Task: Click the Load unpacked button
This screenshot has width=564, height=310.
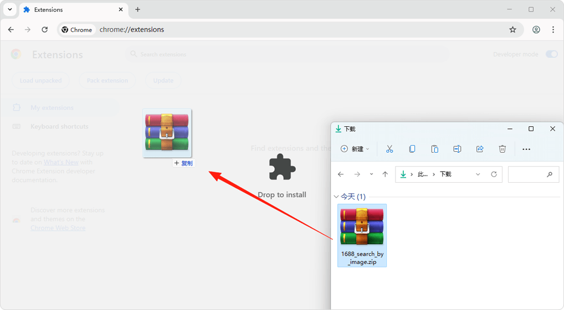Action: coord(40,80)
